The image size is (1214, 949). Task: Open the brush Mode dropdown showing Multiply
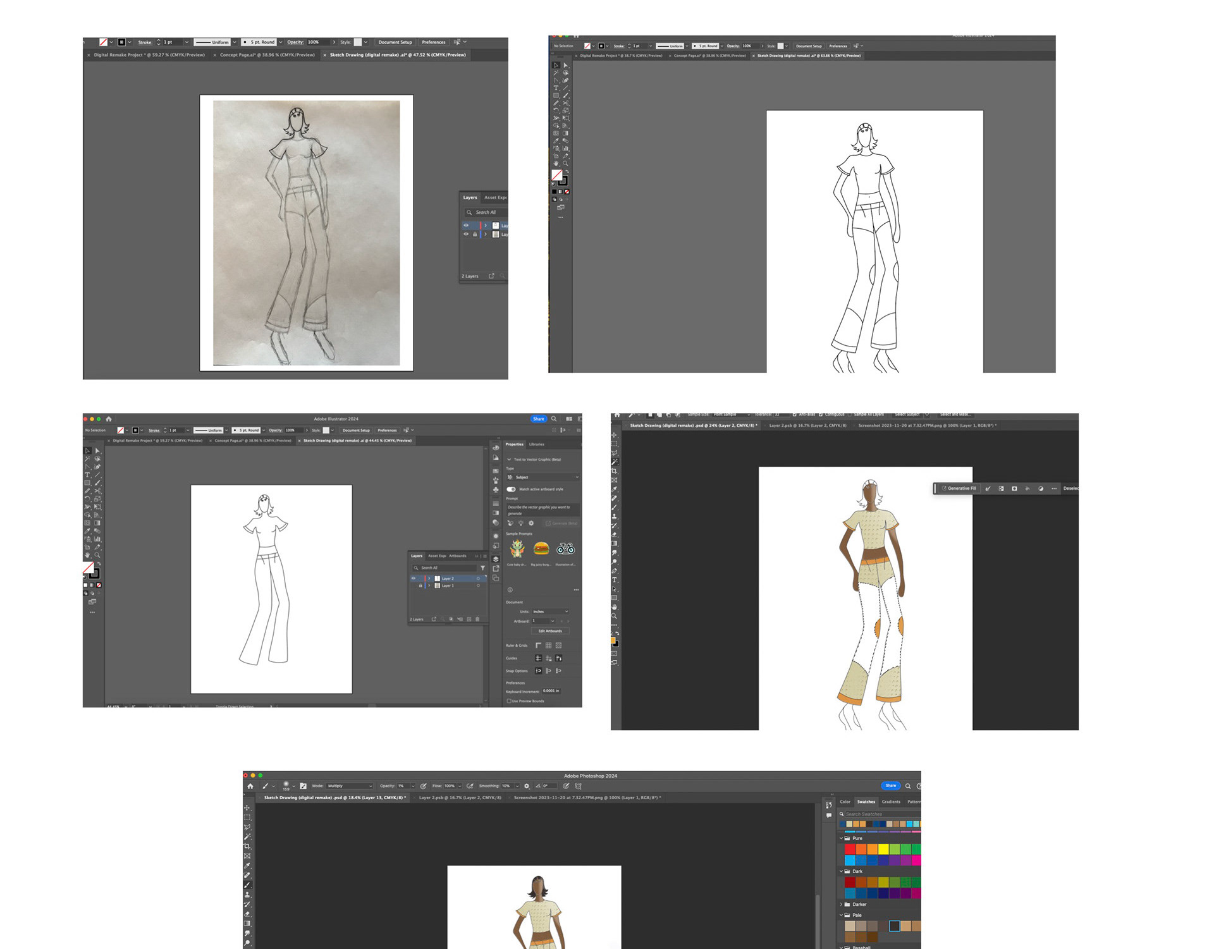[350, 786]
